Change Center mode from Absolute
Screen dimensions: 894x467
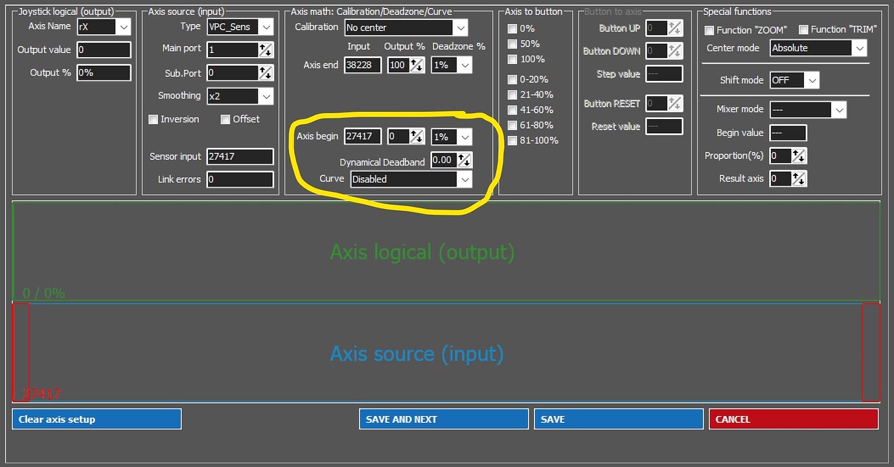(860, 48)
